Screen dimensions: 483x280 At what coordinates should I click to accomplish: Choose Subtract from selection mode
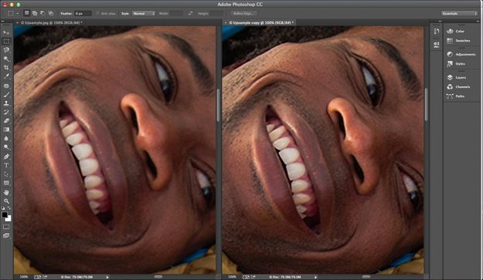43,13
